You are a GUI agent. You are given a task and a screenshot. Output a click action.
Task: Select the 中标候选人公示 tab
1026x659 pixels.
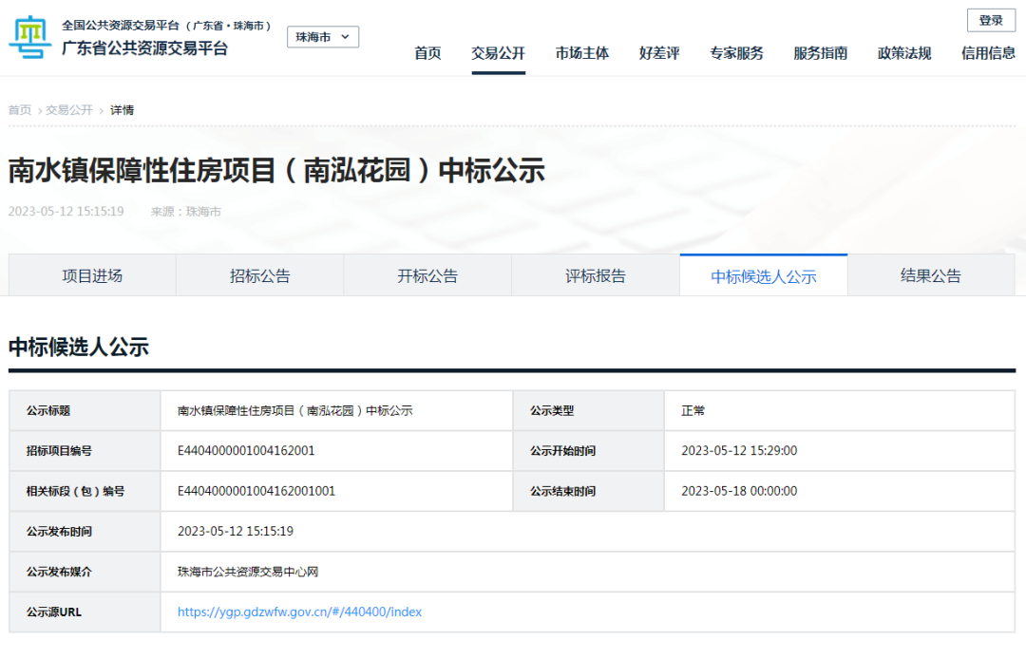[764, 275]
